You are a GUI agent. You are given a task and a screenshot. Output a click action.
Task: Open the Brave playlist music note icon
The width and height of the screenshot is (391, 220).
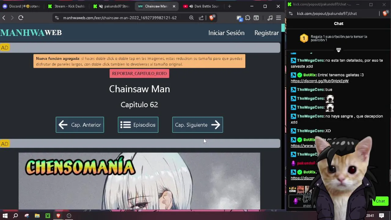pos(270,18)
